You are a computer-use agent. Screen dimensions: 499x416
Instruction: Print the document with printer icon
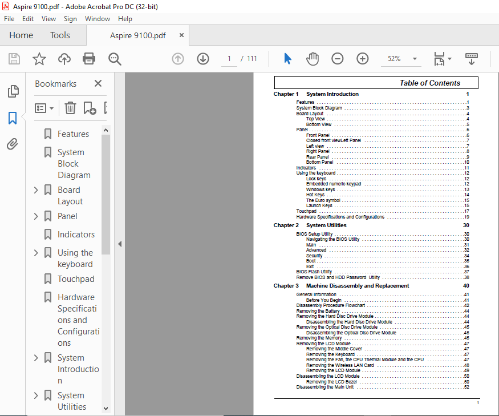click(89, 59)
